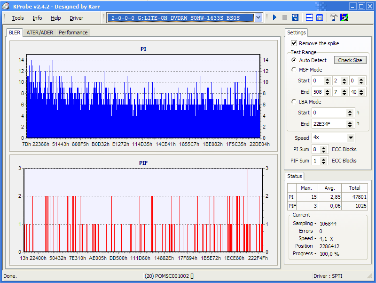Click the KProbe disc icon in title bar

coord(6,7)
